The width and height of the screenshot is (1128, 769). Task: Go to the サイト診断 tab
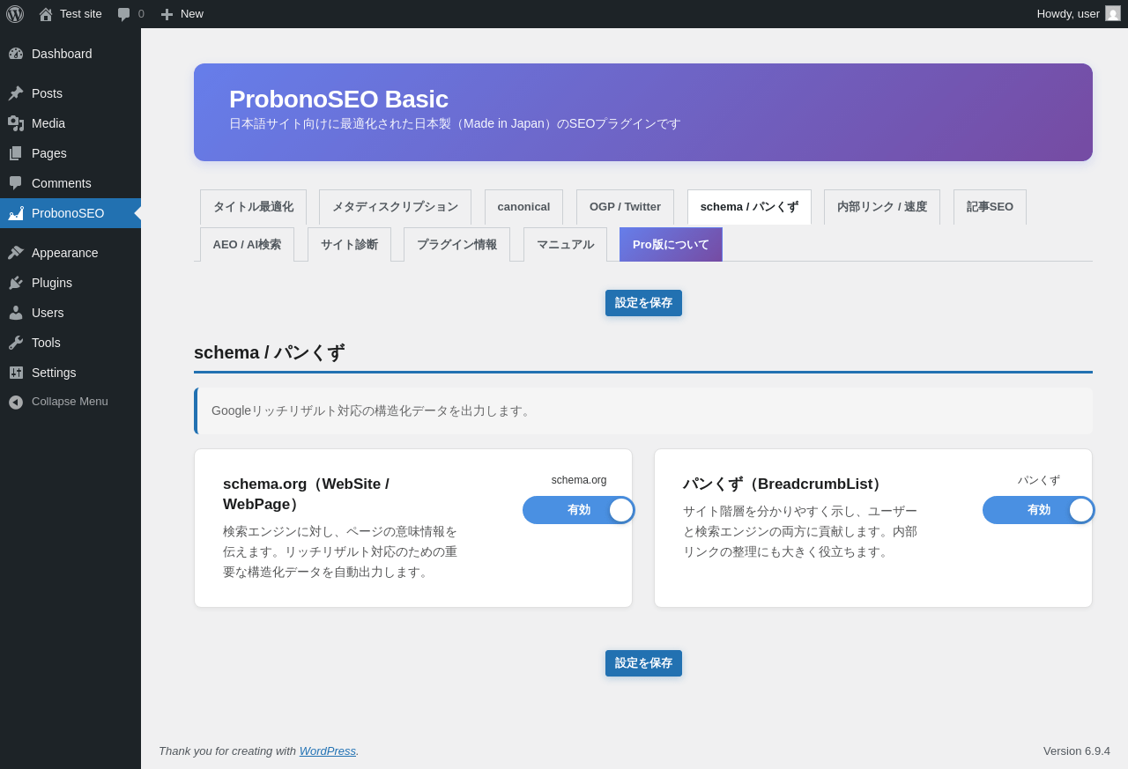coord(349,245)
